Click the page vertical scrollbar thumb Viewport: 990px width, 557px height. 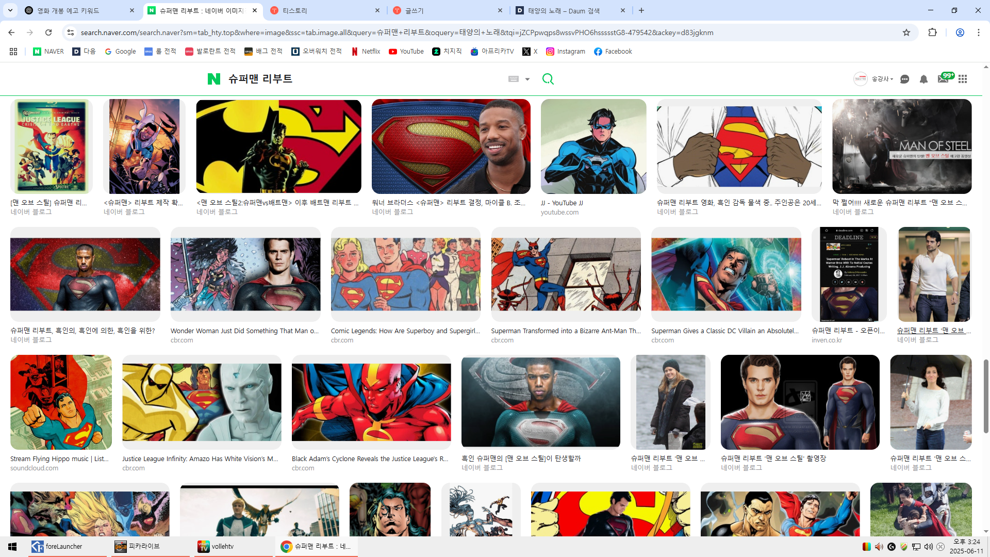coord(986,396)
